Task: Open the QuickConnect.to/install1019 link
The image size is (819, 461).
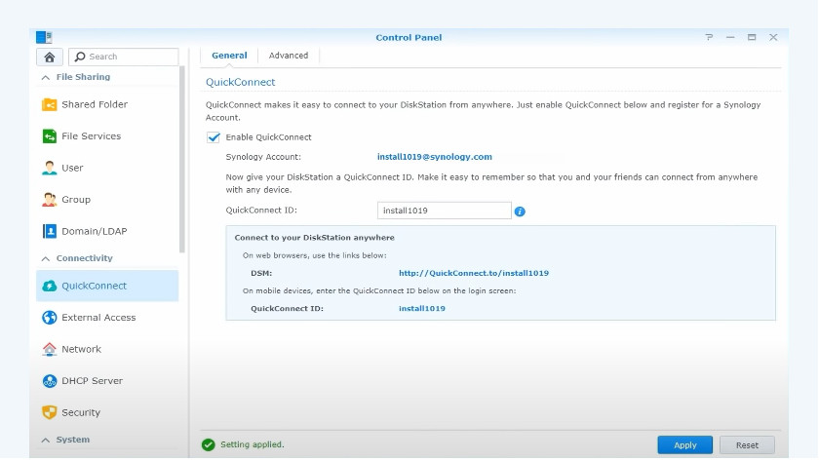Action: tap(473, 273)
